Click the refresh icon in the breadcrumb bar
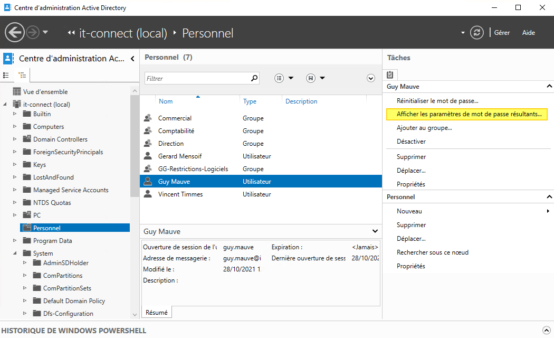 tap(476, 32)
